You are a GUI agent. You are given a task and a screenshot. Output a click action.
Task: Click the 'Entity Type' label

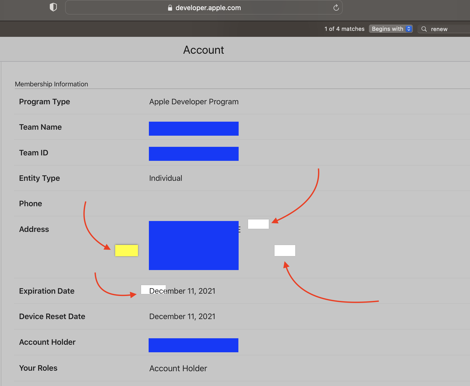(39, 178)
